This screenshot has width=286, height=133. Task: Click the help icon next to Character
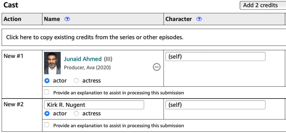[199, 19]
